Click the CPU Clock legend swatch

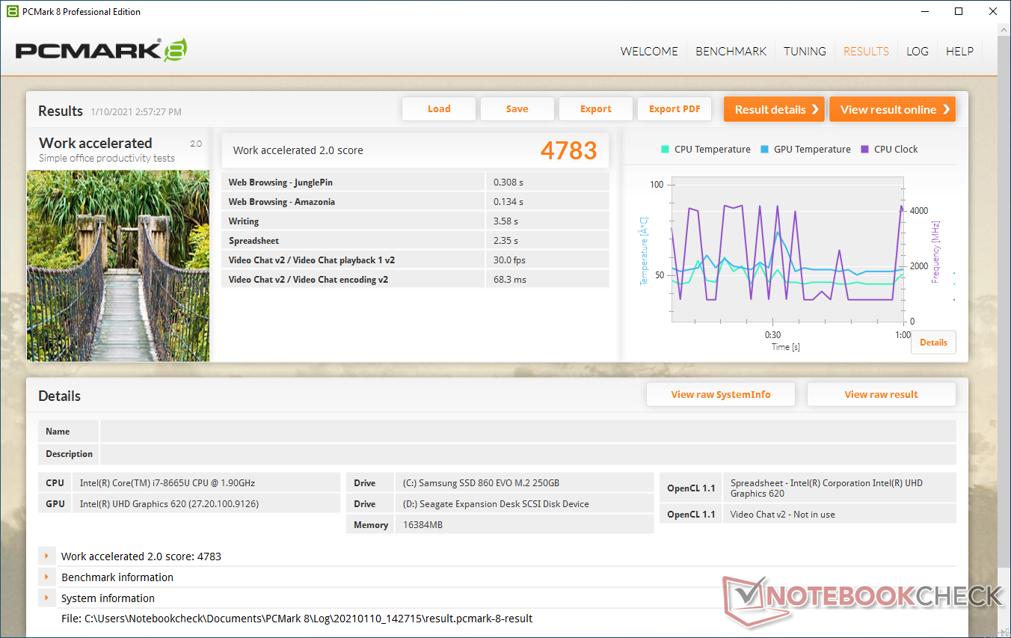coord(865,150)
